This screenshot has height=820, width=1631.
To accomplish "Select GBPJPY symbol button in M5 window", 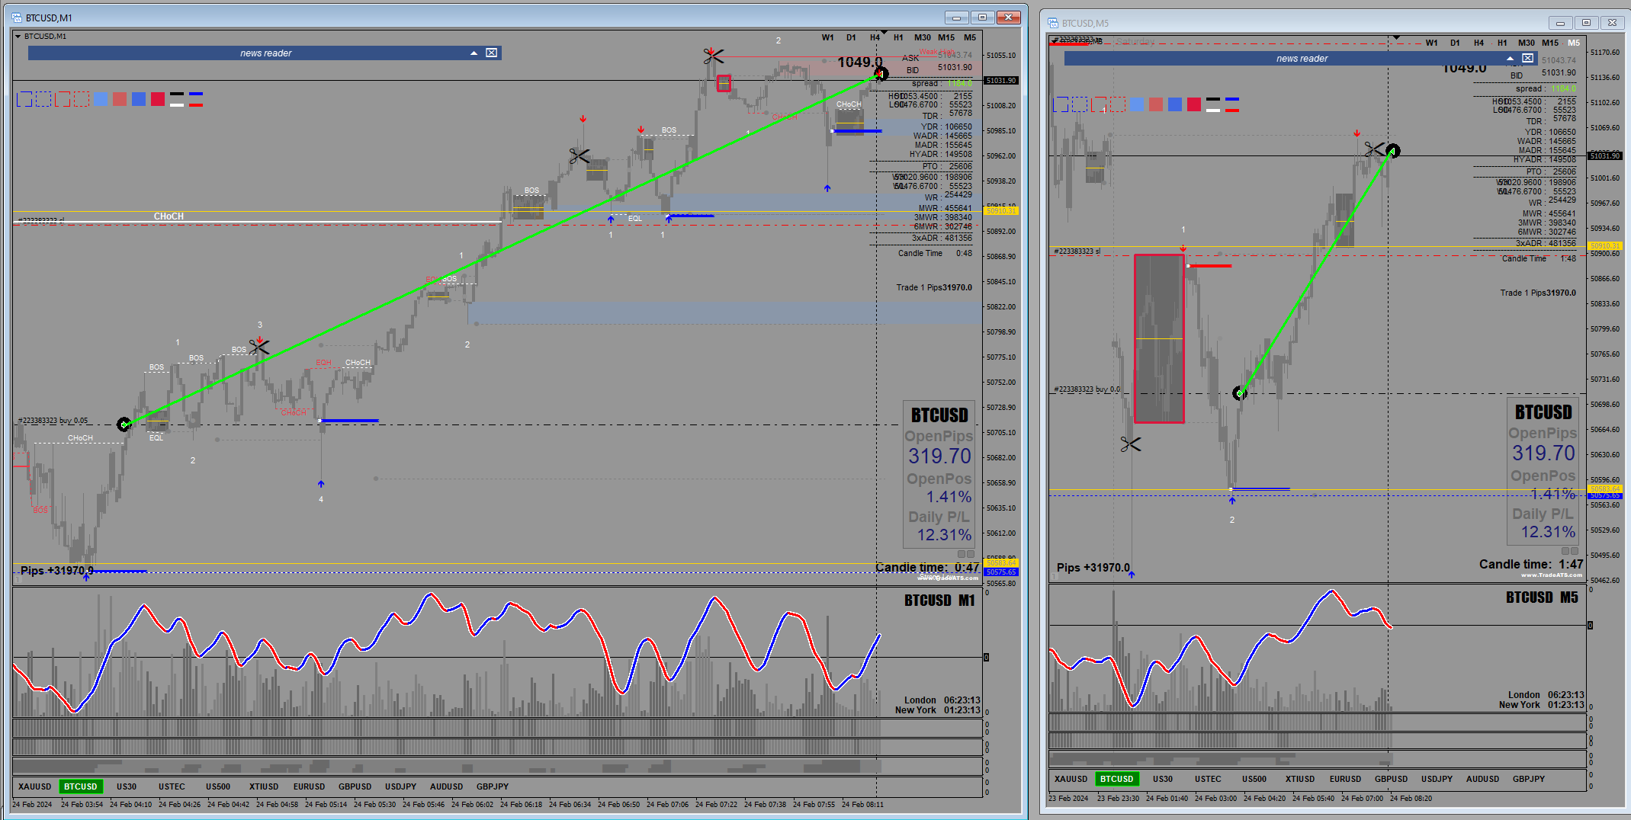I will tap(1529, 779).
